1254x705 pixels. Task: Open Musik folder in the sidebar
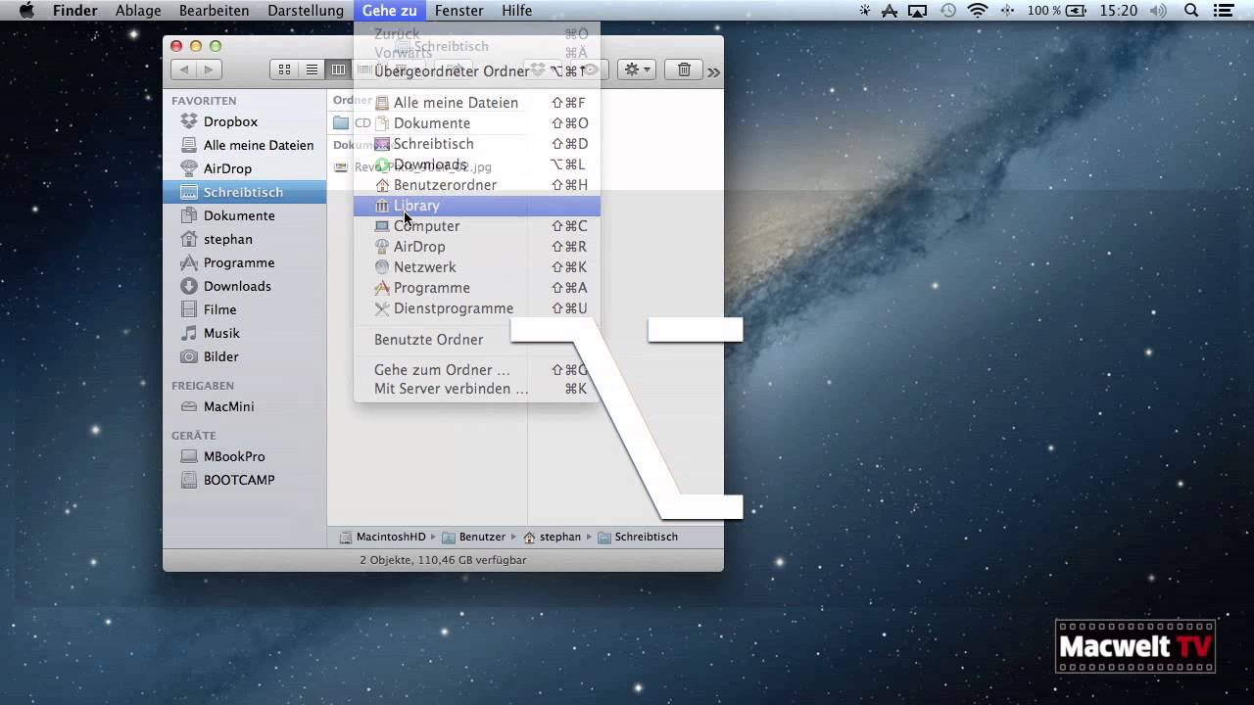tap(221, 333)
